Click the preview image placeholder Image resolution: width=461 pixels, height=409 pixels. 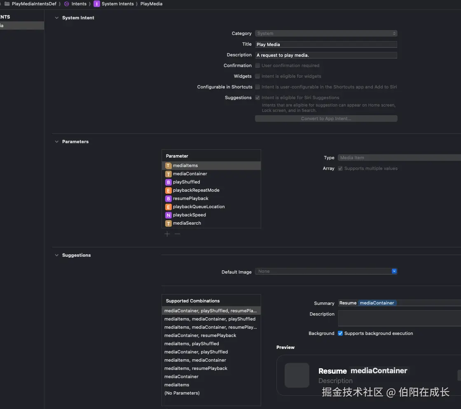click(x=297, y=375)
